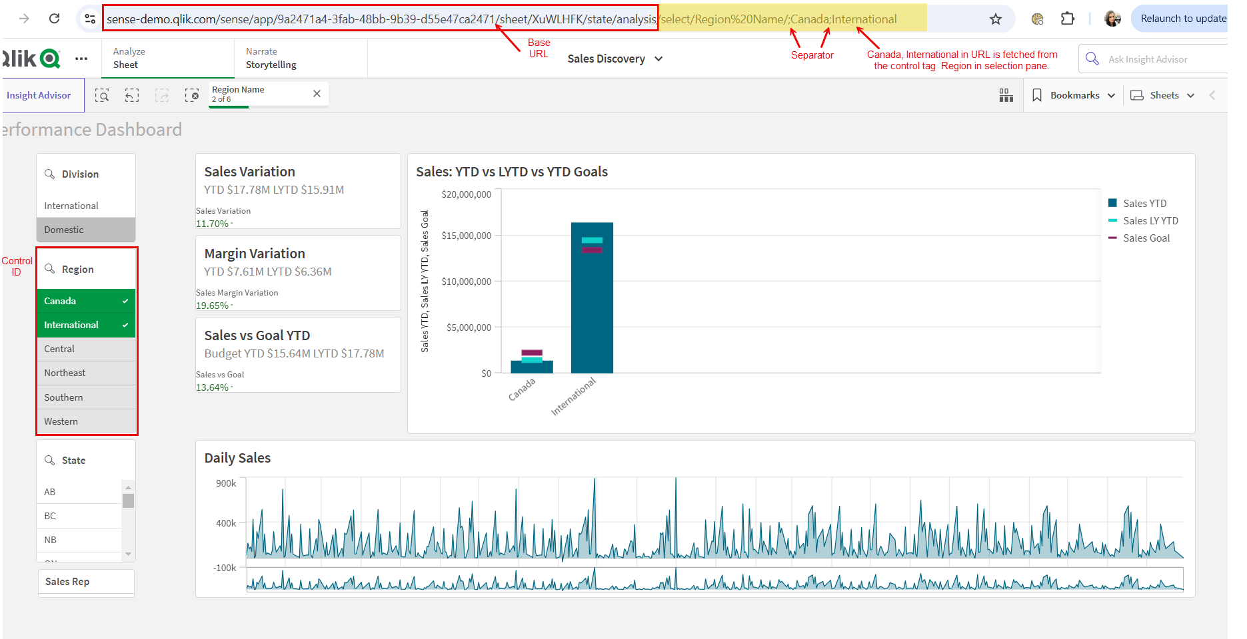Click Sales vs Goal YTD title
Screen dimensions: 1247x639
click(257, 335)
